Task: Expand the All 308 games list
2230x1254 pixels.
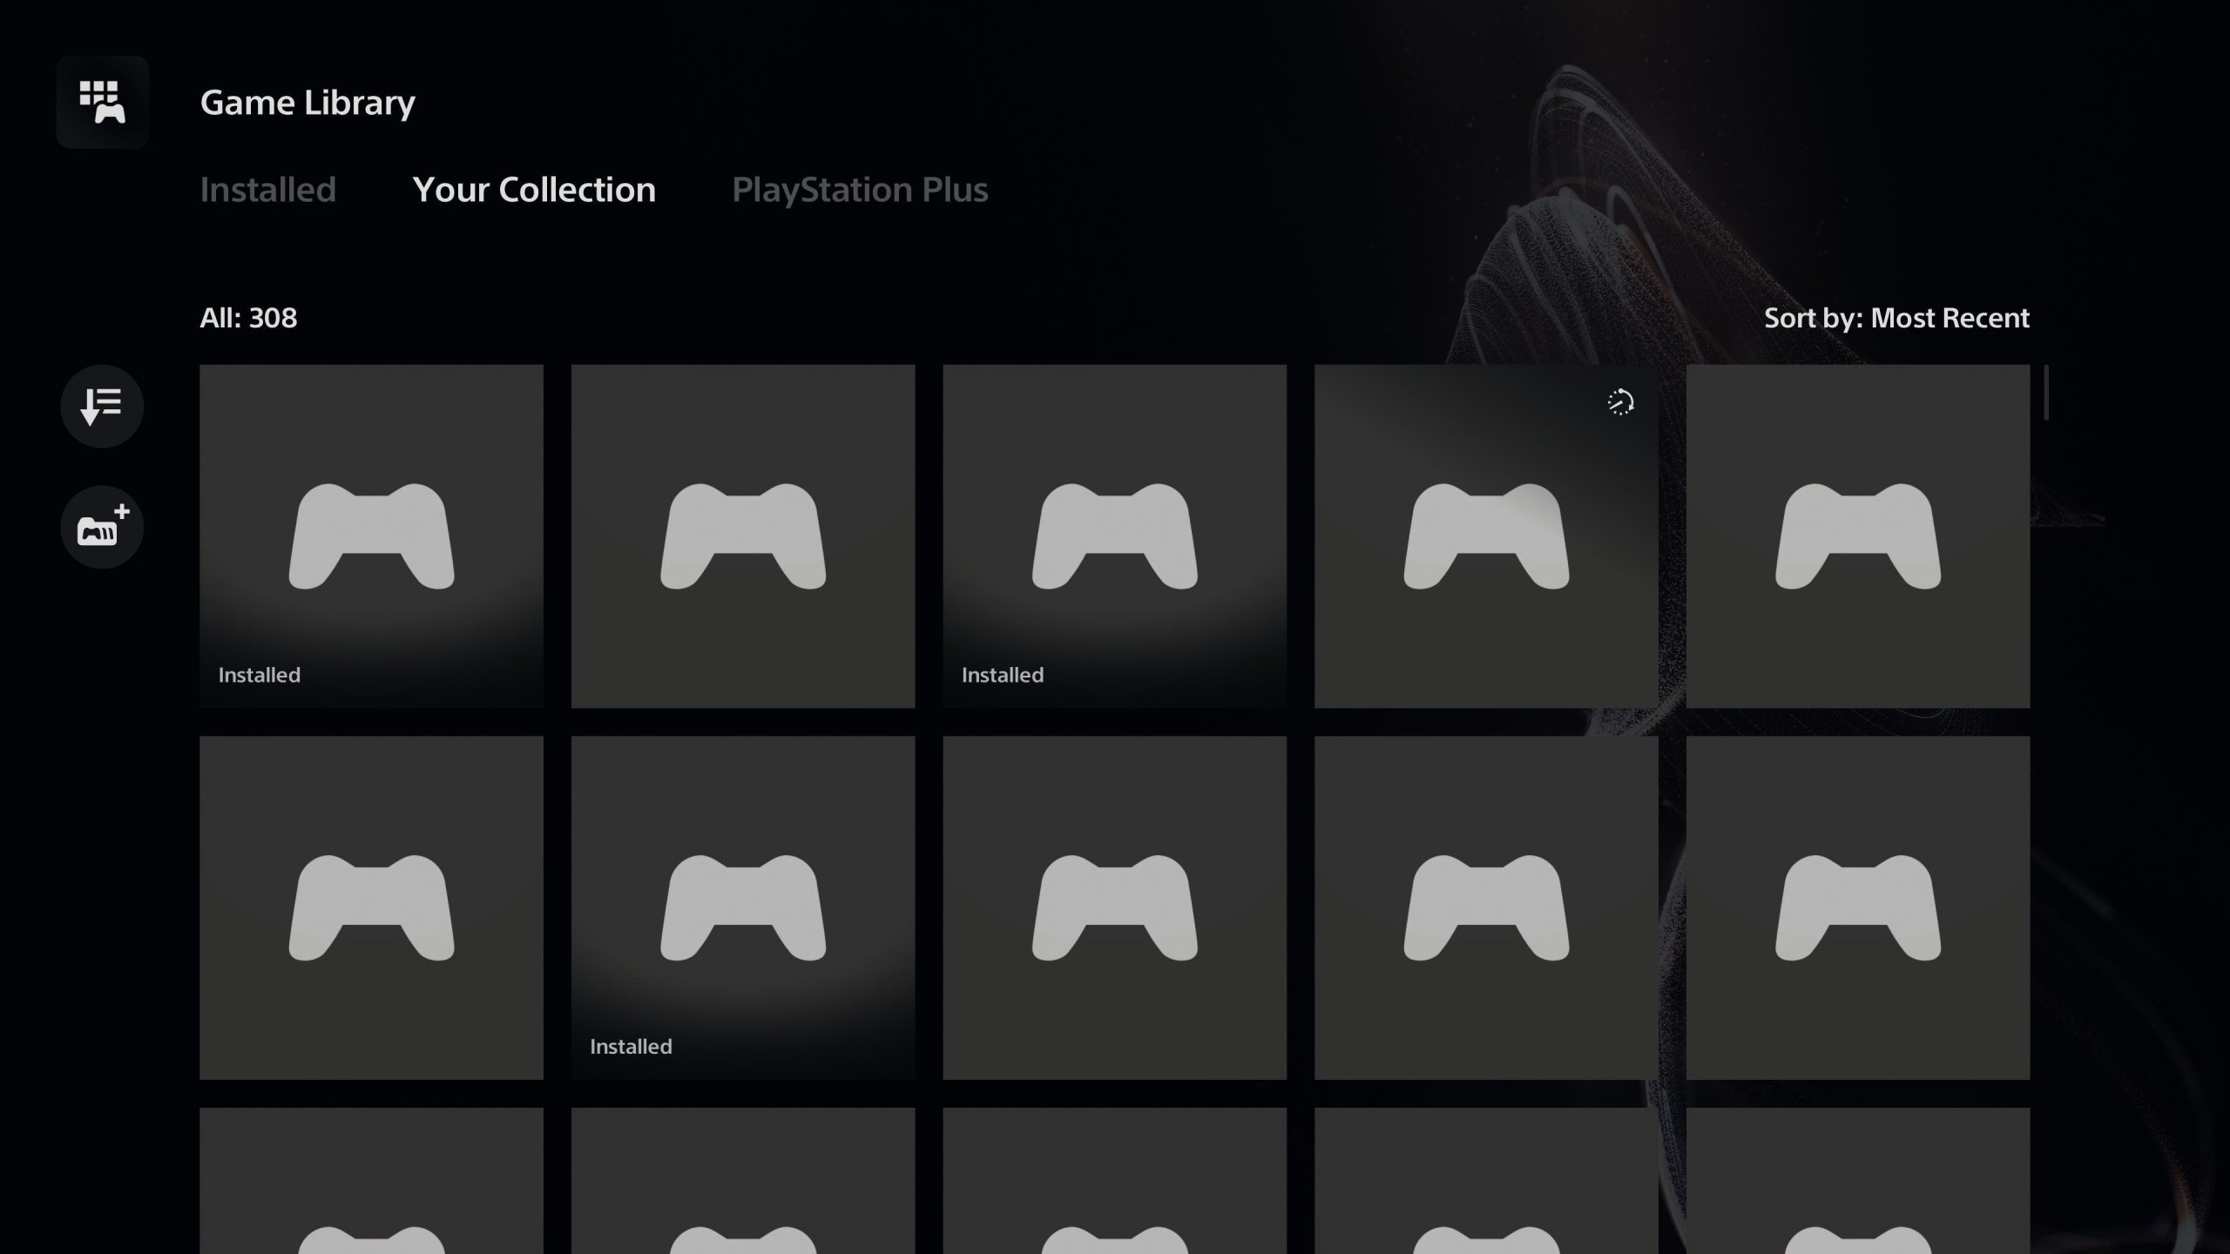Action: tap(250, 317)
